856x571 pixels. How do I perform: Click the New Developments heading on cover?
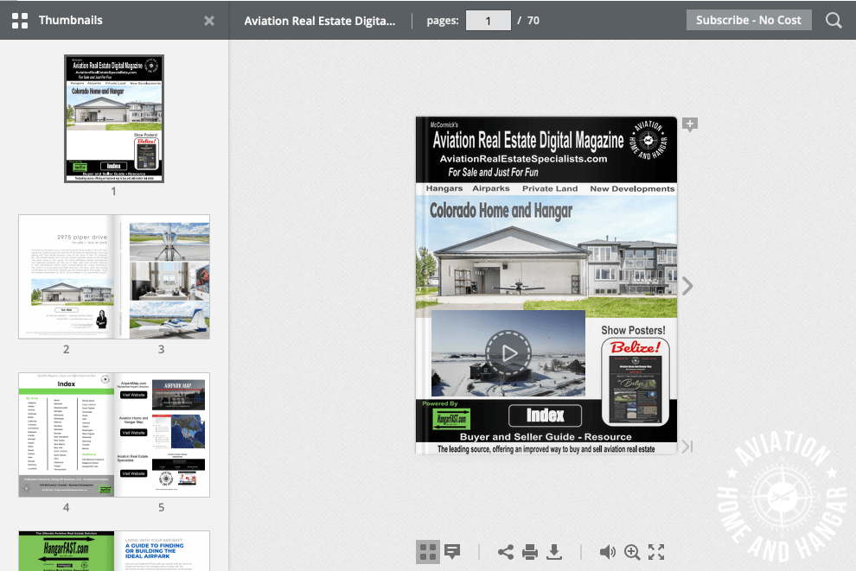pyautogui.click(x=632, y=188)
